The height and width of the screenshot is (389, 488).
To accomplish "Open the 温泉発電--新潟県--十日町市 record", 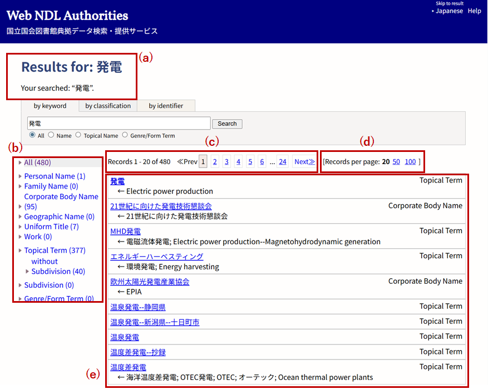I will point(155,322).
